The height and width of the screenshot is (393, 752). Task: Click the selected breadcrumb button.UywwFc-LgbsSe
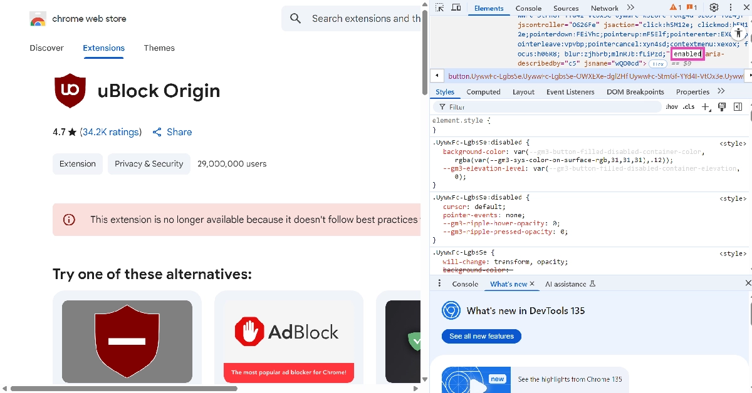pos(595,76)
